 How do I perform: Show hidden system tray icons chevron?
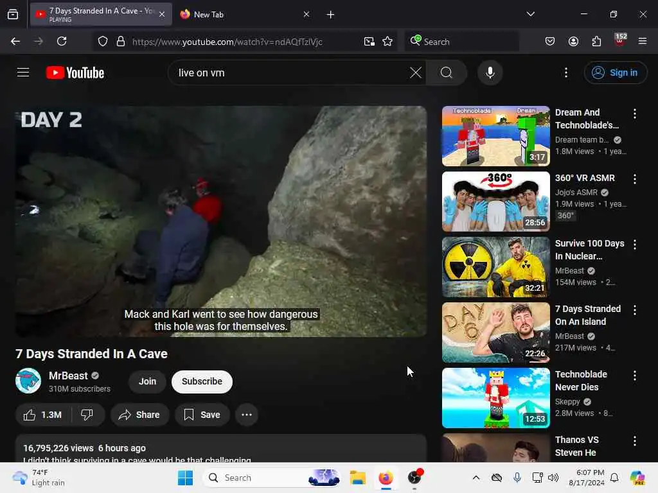[476, 478]
